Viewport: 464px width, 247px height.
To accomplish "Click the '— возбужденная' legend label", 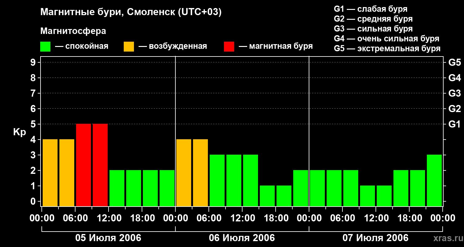I will 173,46.
